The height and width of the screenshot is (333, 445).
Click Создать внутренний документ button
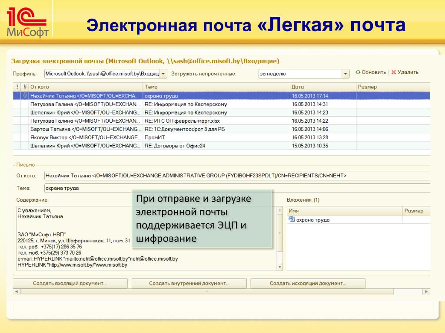(x=189, y=283)
